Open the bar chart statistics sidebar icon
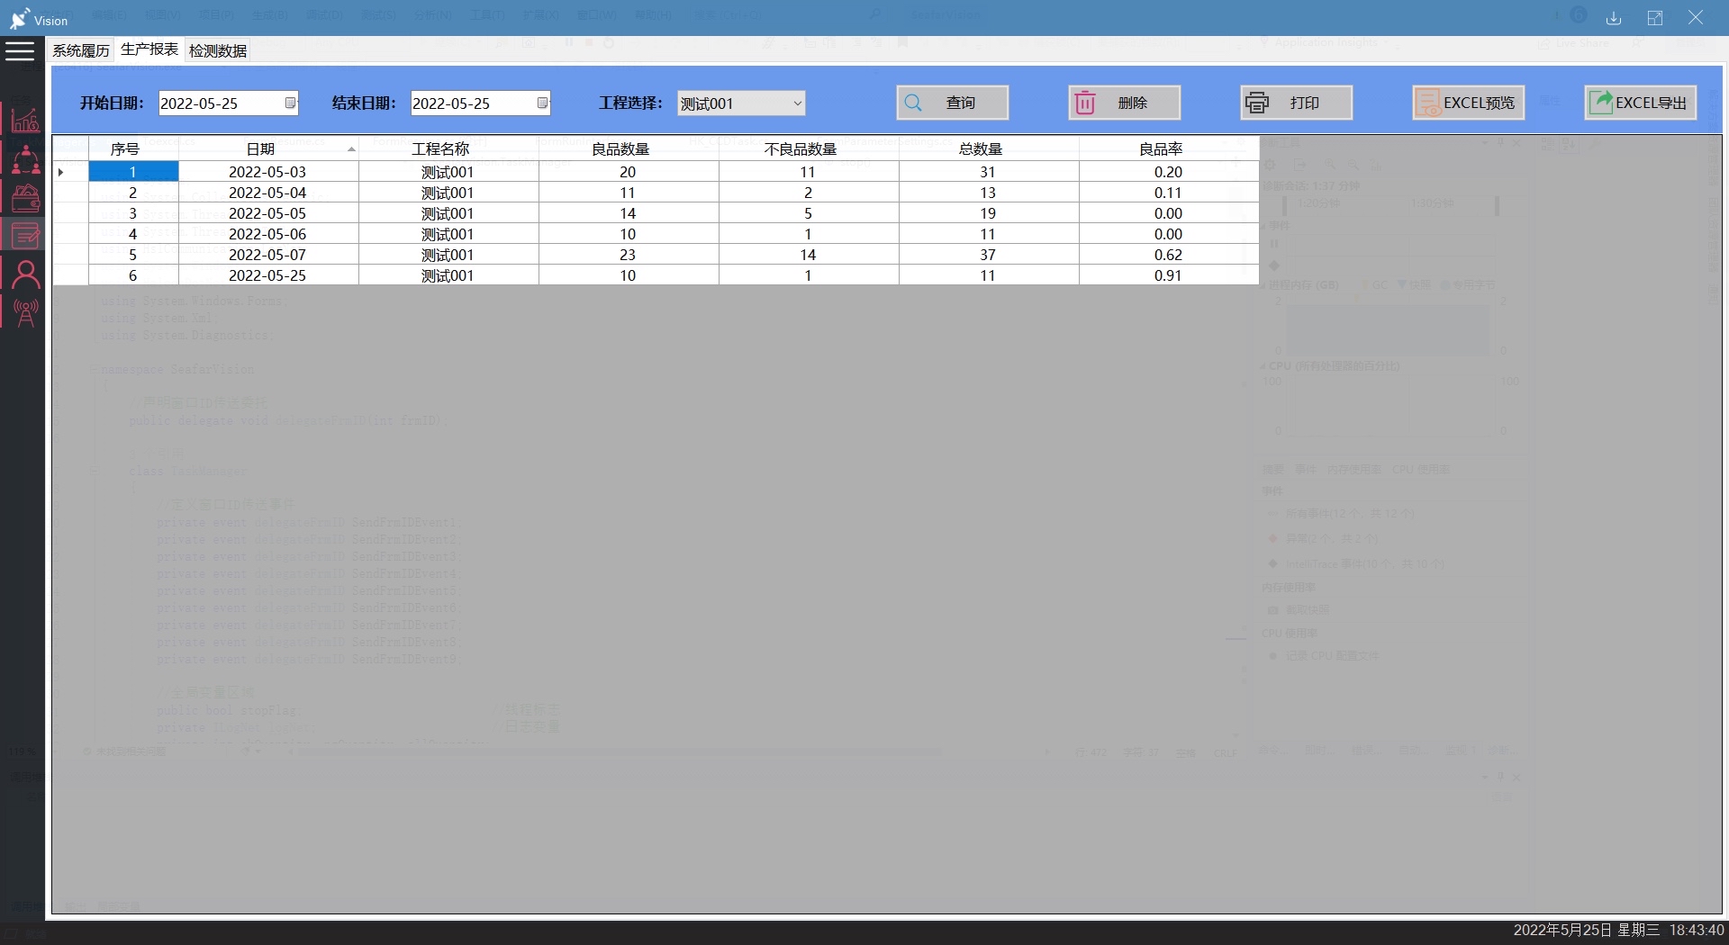The image size is (1729, 945). tap(25, 119)
